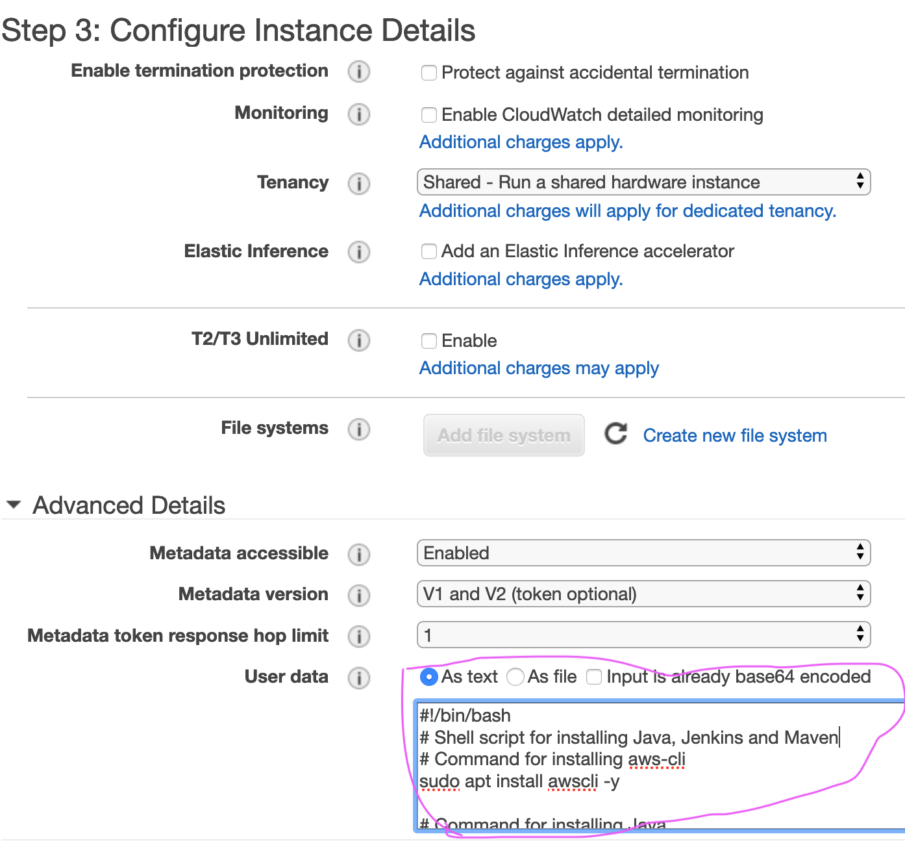Adjust the Metadata token hop limit stepper
Image resolution: width=905 pixels, height=847 pixels.
tap(861, 635)
